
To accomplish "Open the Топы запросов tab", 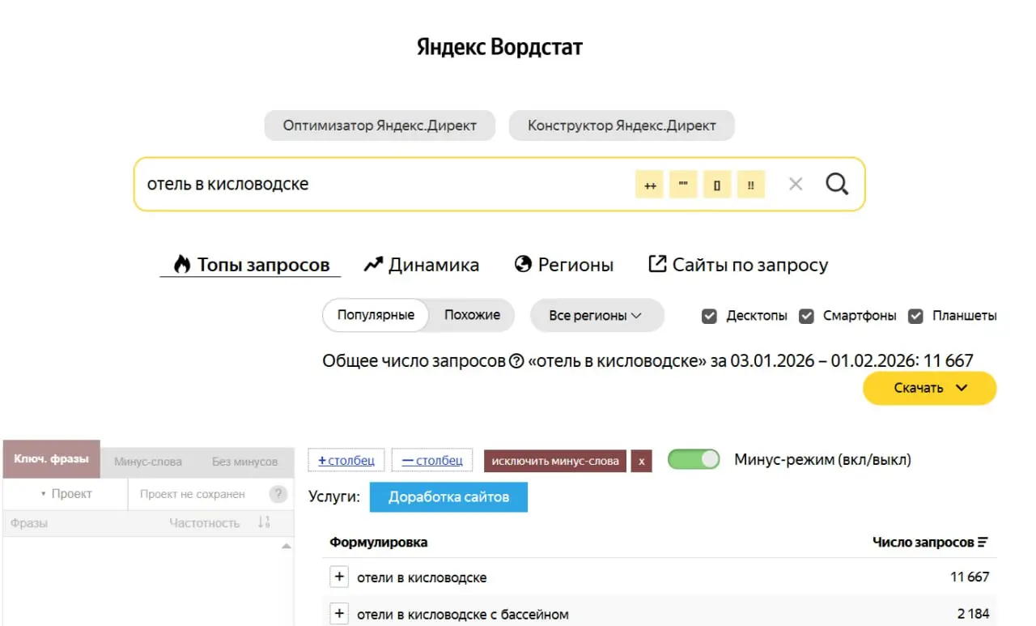I will tap(251, 265).
